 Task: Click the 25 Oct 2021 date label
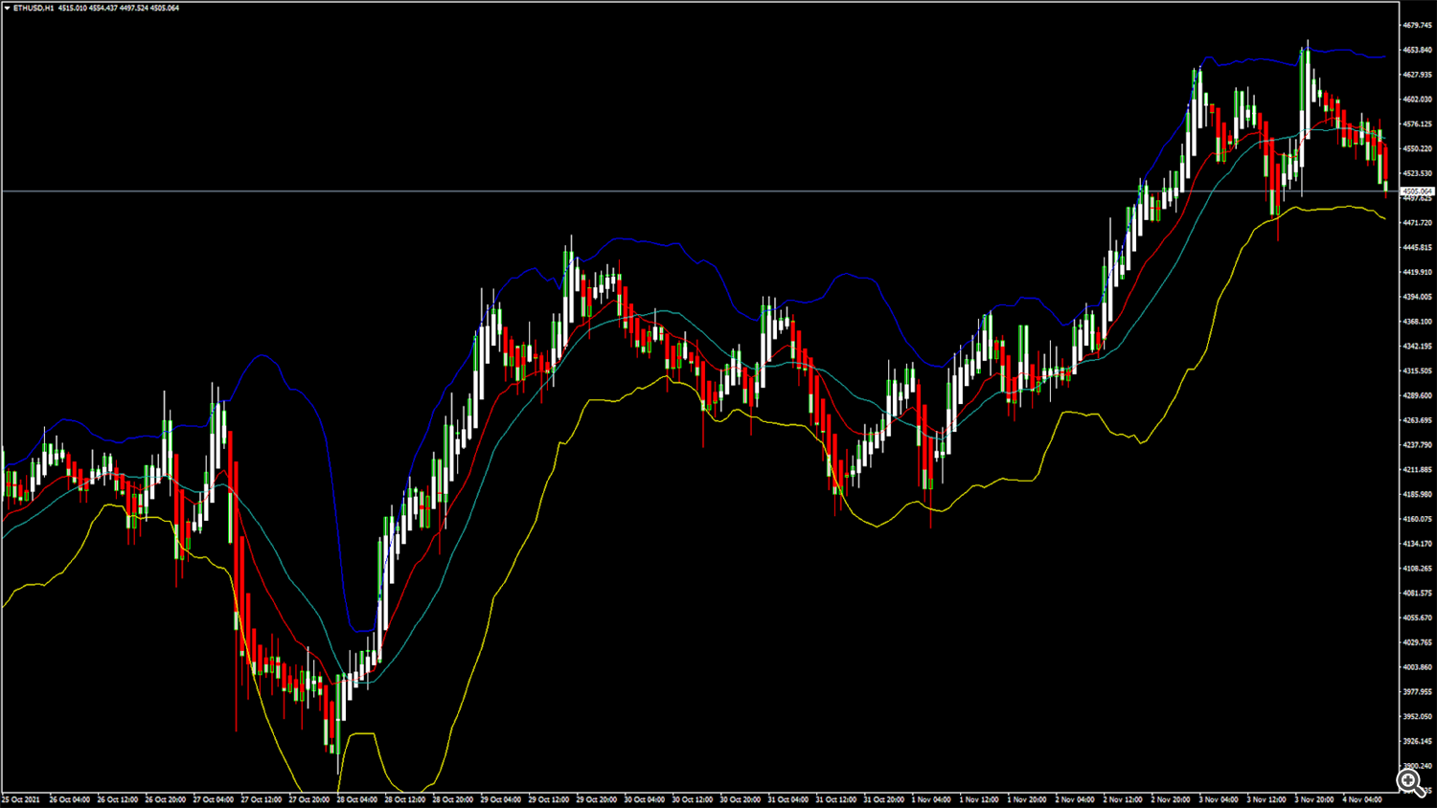pos(21,799)
